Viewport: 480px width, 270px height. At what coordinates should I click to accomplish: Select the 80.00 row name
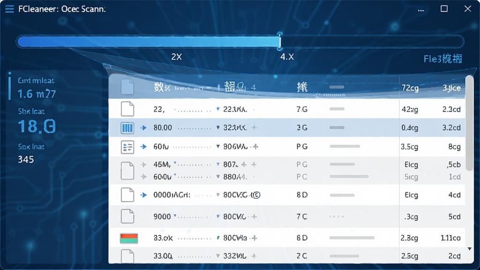pyautogui.click(x=163, y=127)
